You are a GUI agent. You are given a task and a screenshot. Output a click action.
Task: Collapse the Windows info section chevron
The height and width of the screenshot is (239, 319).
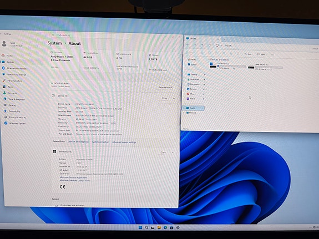click(x=173, y=152)
